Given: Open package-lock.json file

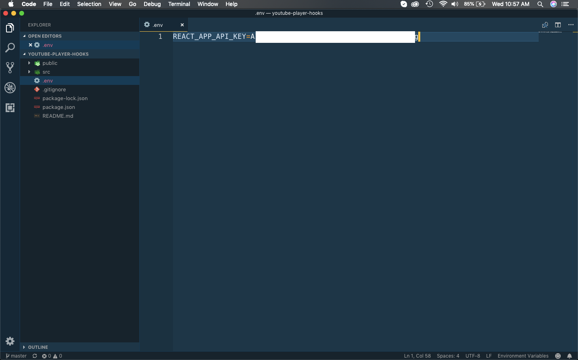Looking at the screenshot, I should pyautogui.click(x=79, y=98).
